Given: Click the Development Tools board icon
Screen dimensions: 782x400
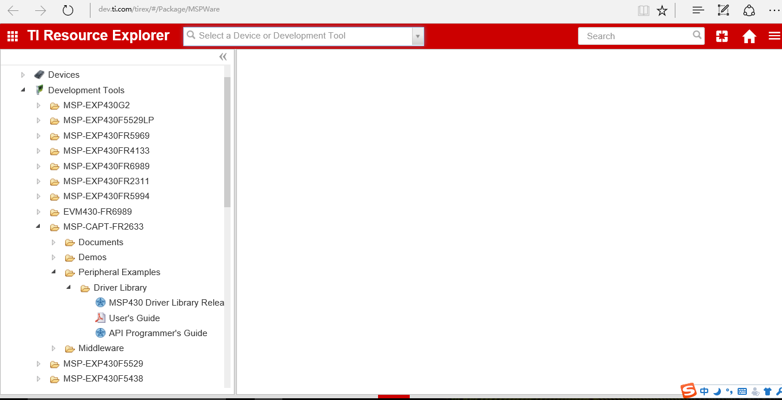Looking at the screenshot, I should [39, 90].
